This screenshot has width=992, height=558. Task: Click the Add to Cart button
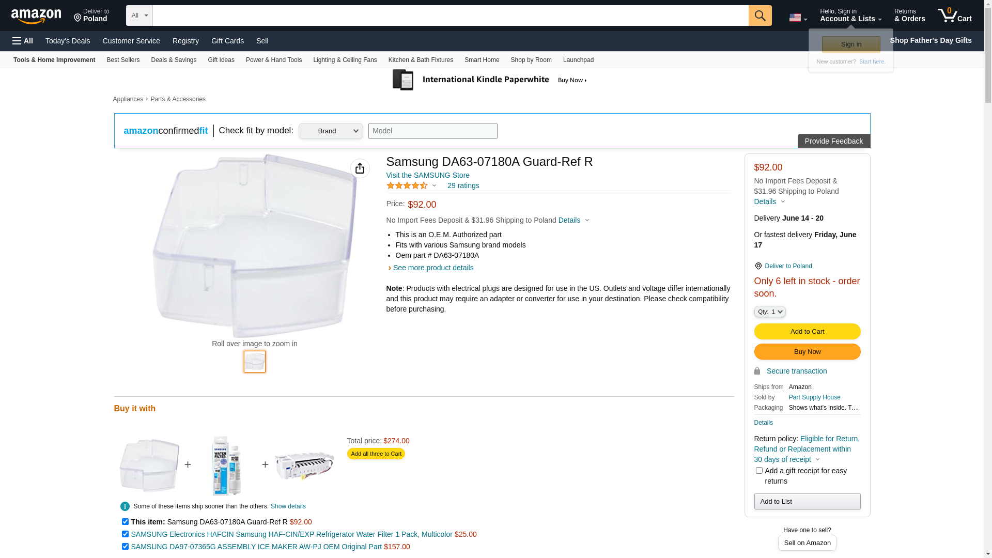[x=807, y=332]
